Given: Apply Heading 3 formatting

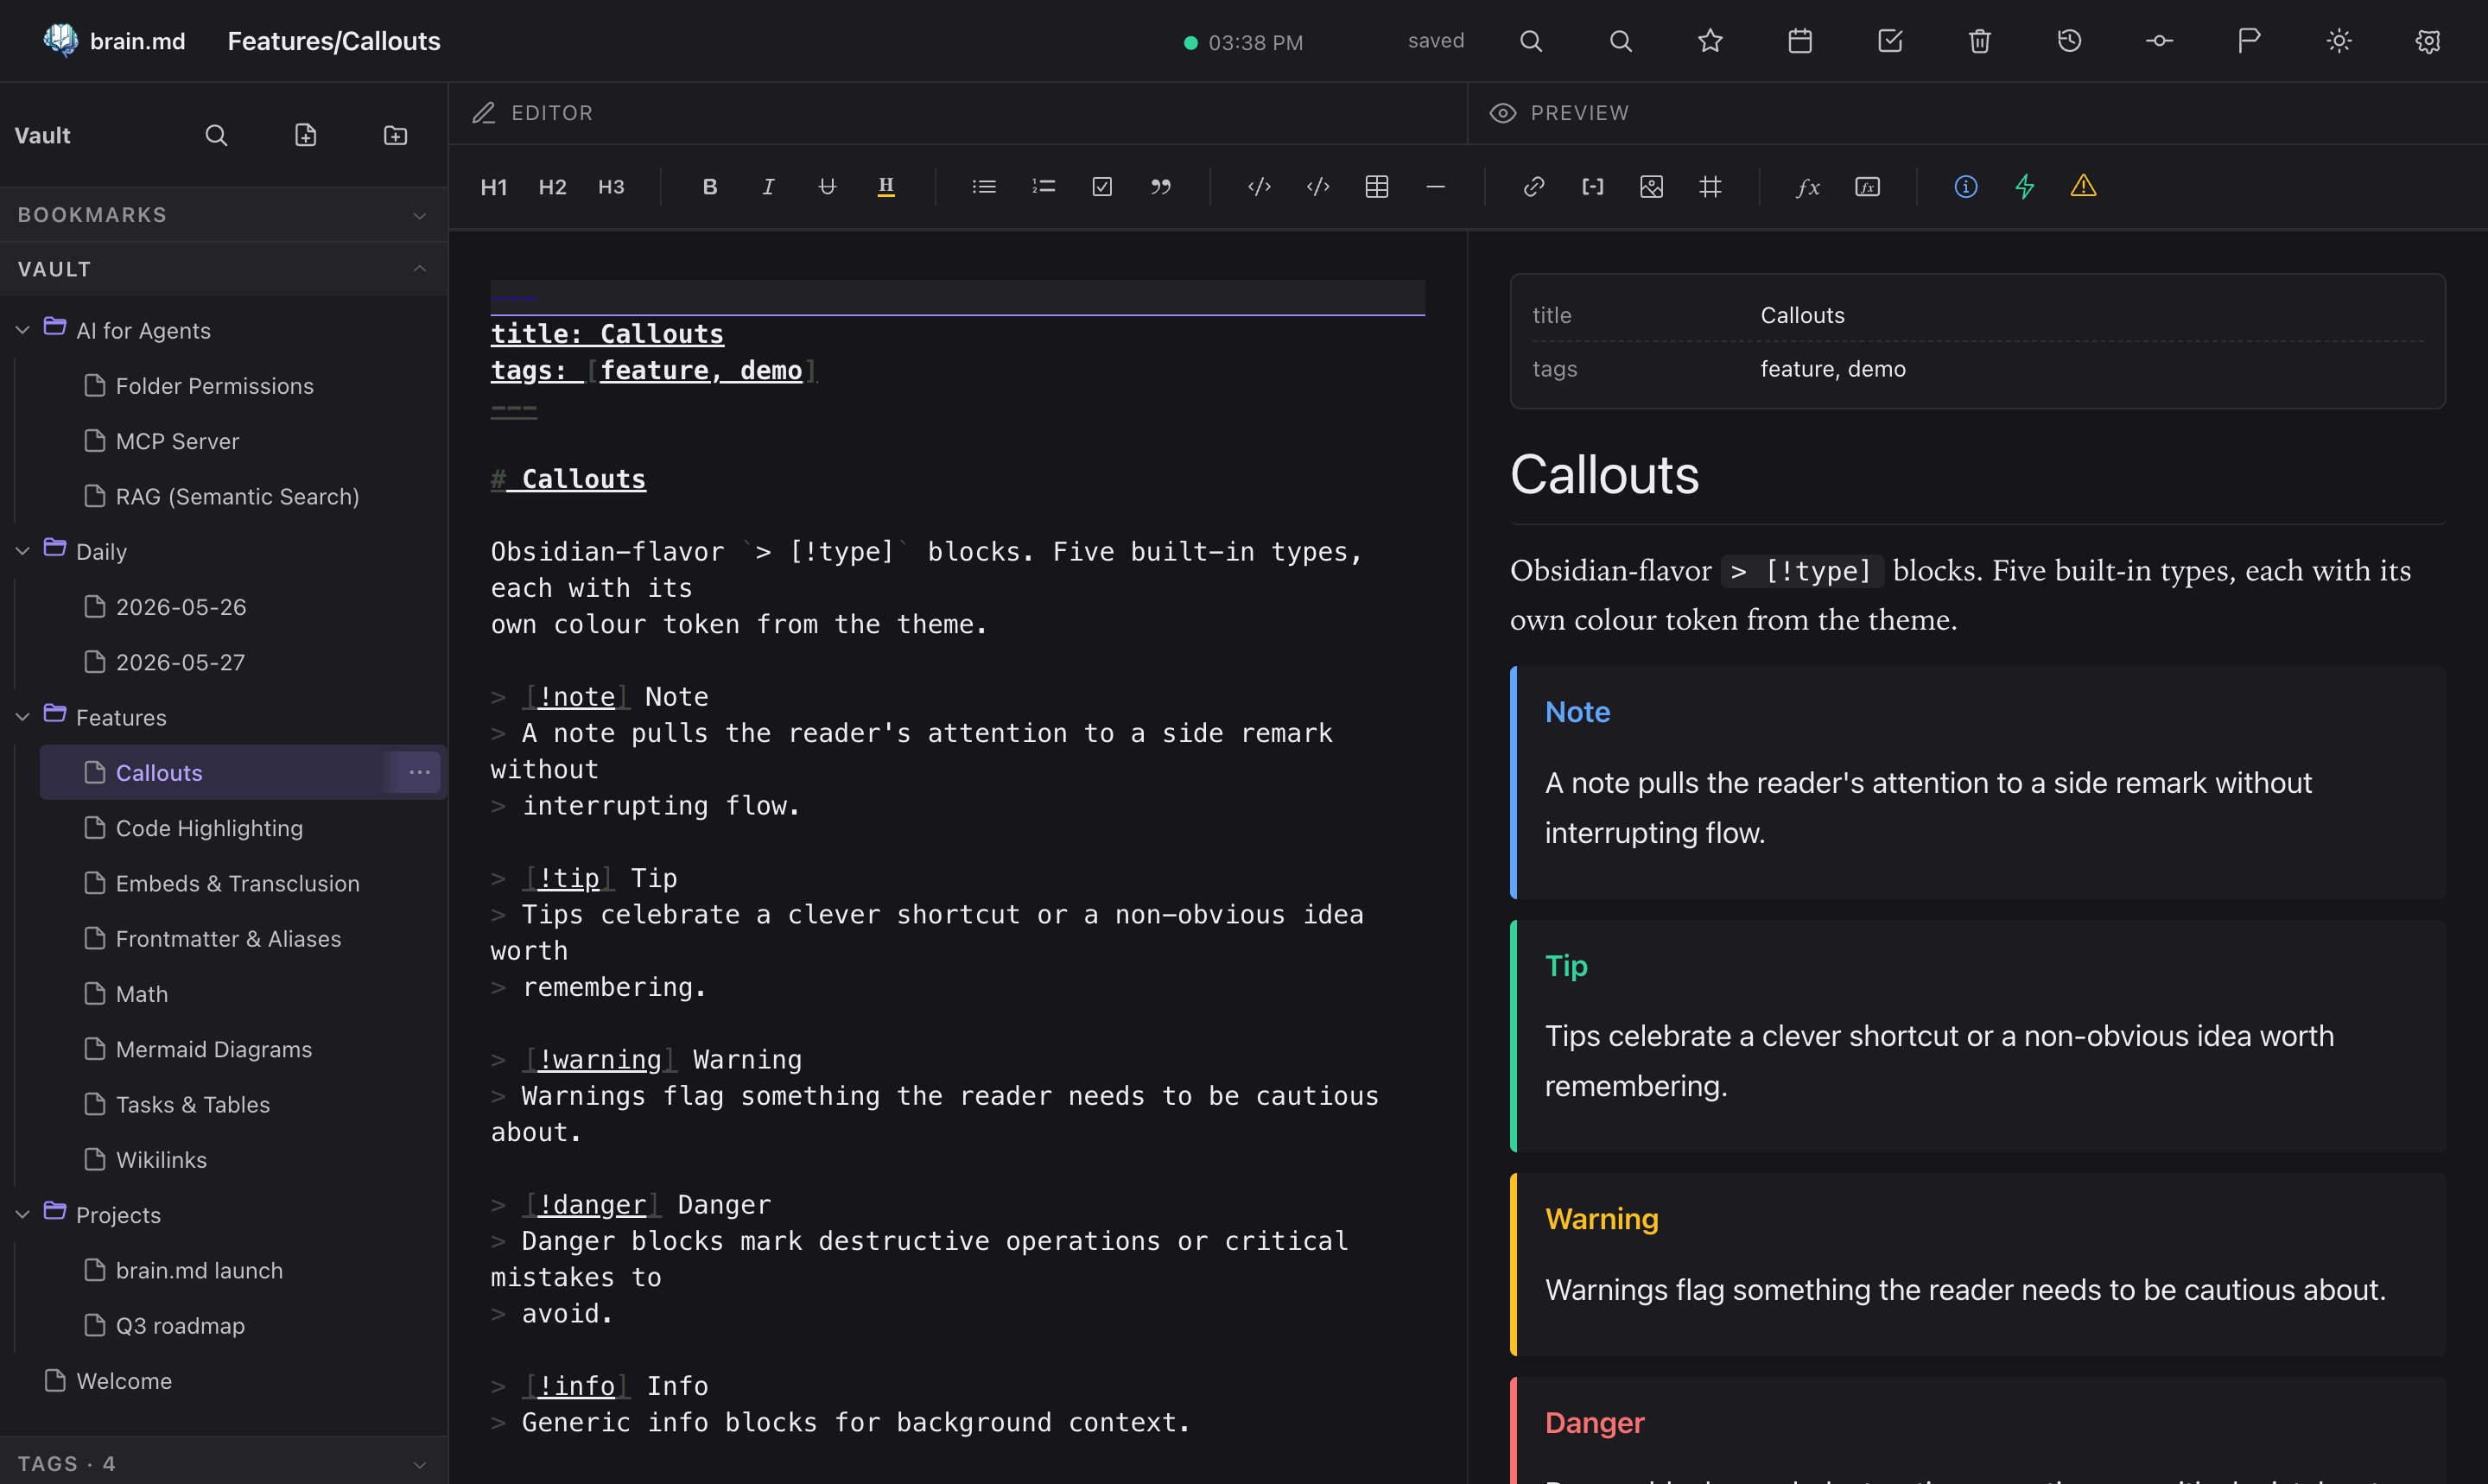Looking at the screenshot, I should point(611,187).
